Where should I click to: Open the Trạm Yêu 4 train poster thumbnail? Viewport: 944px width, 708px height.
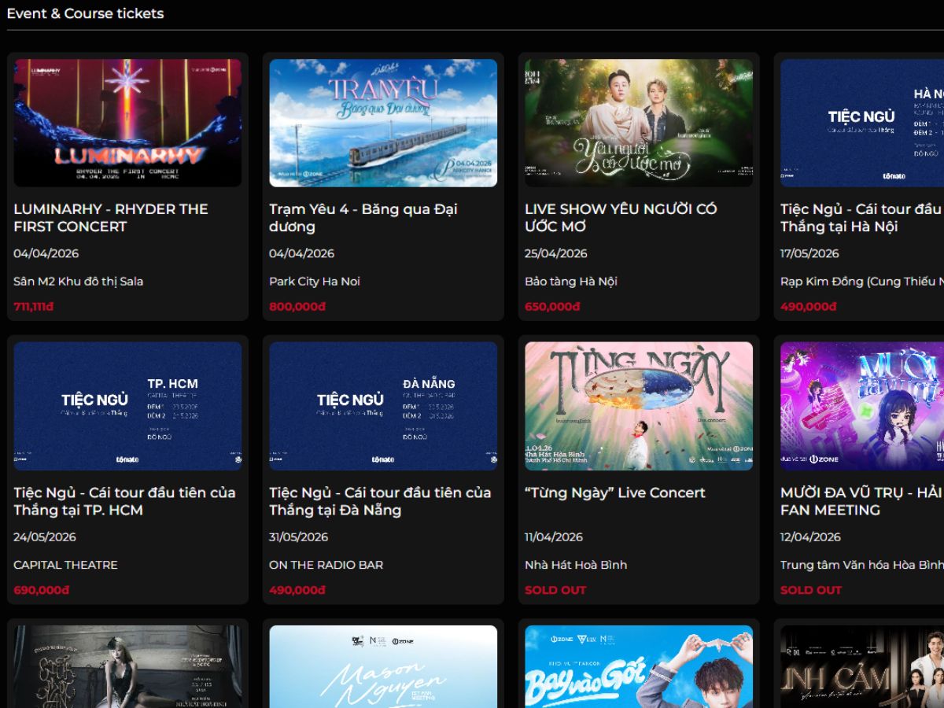383,123
